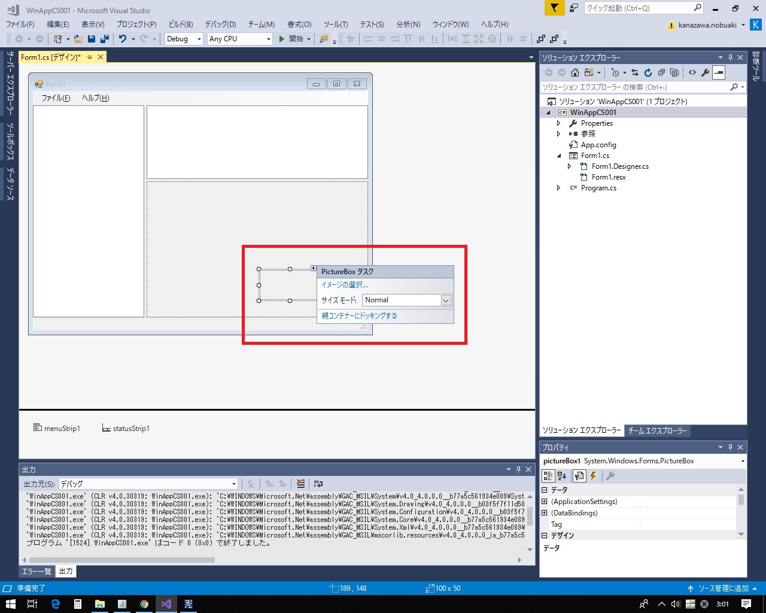Open Properties wrench in Solution Explorer toolbar
The width and height of the screenshot is (766, 613).
[x=706, y=72]
